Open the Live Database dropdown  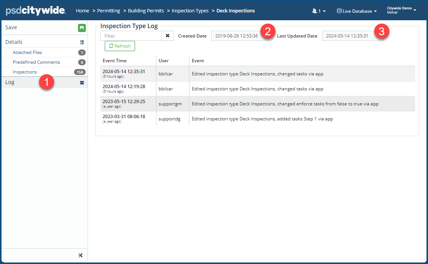357,11
